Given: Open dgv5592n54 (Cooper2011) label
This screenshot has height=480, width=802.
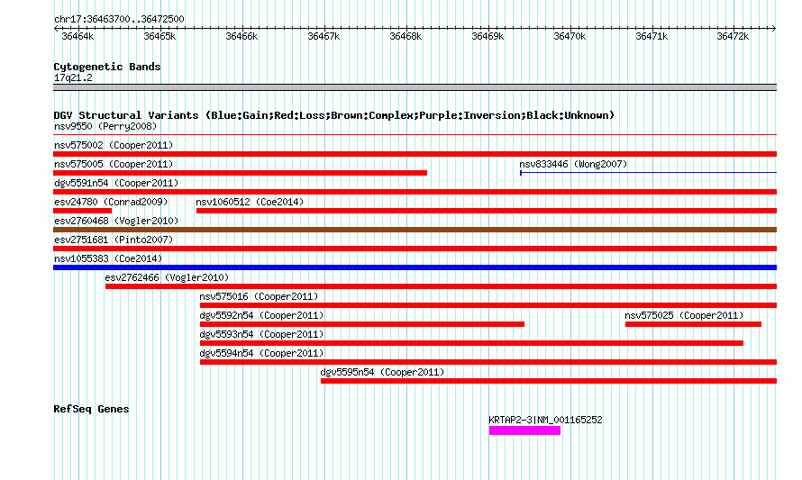Looking at the screenshot, I should pyautogui.click(x=261, y=315).
